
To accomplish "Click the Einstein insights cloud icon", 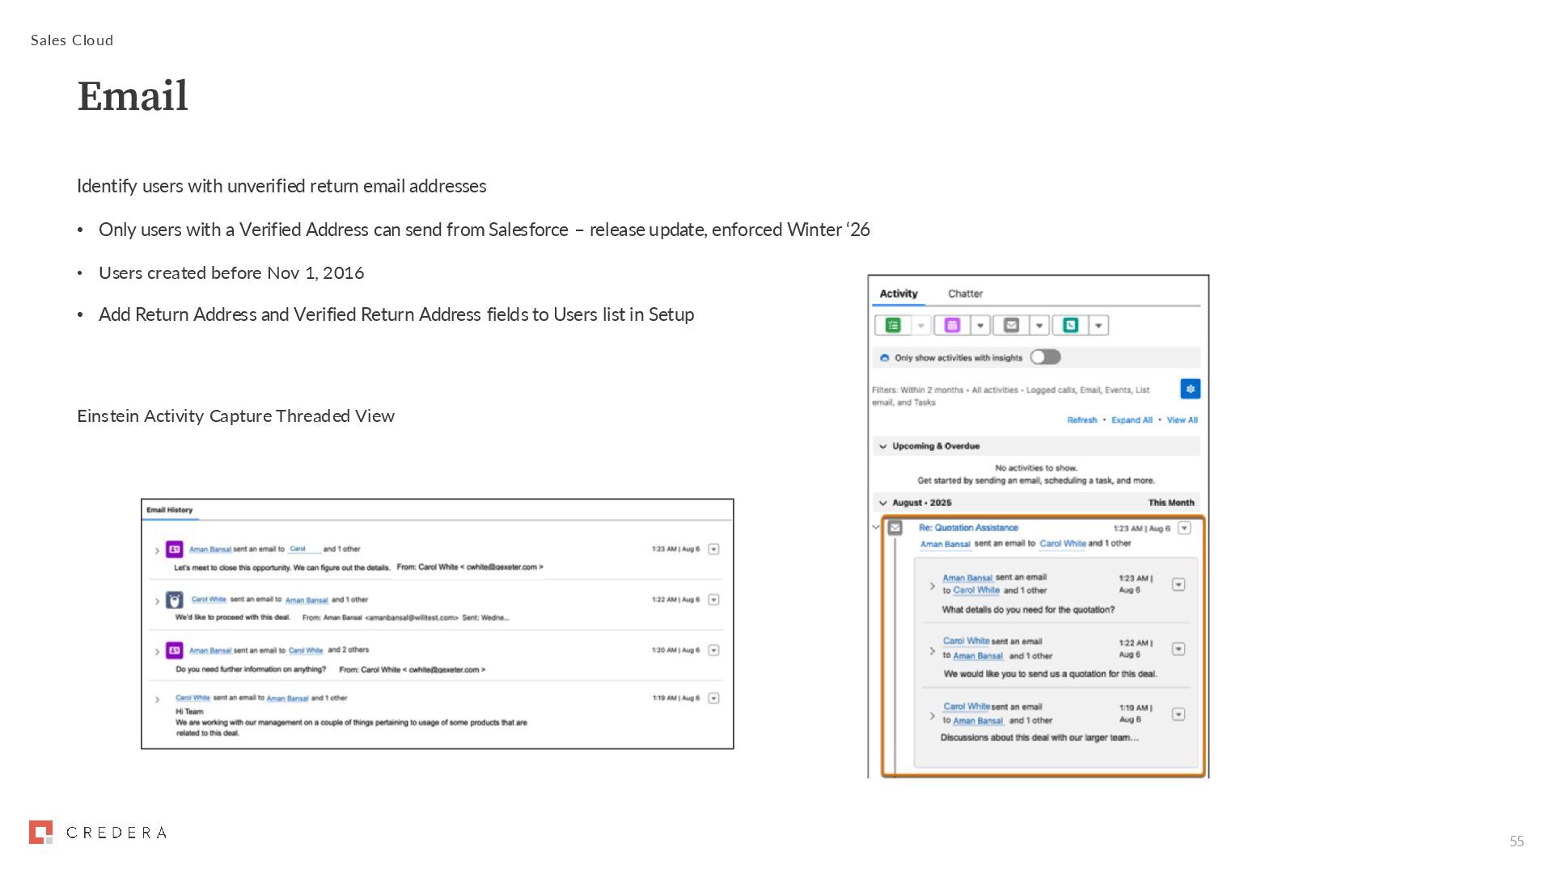I will coord(884,358).
